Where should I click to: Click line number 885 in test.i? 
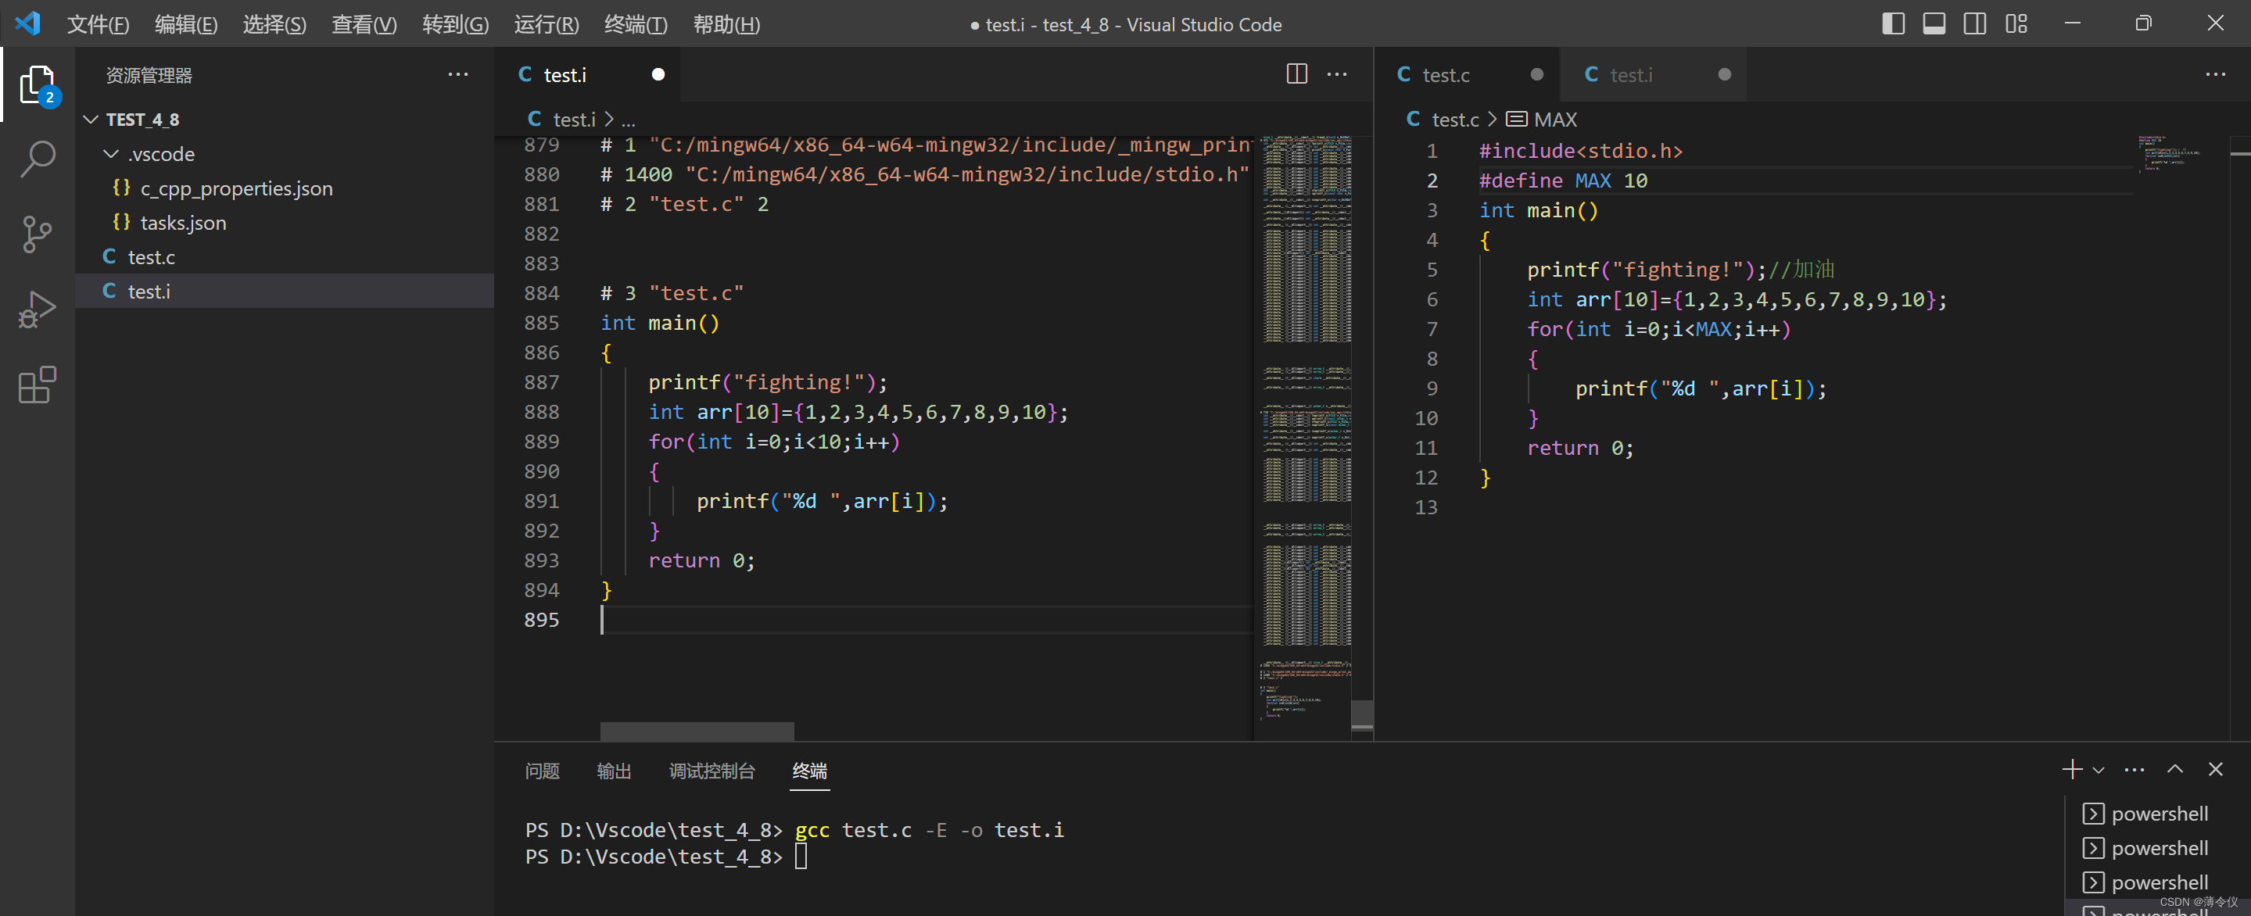pos(541,322)
